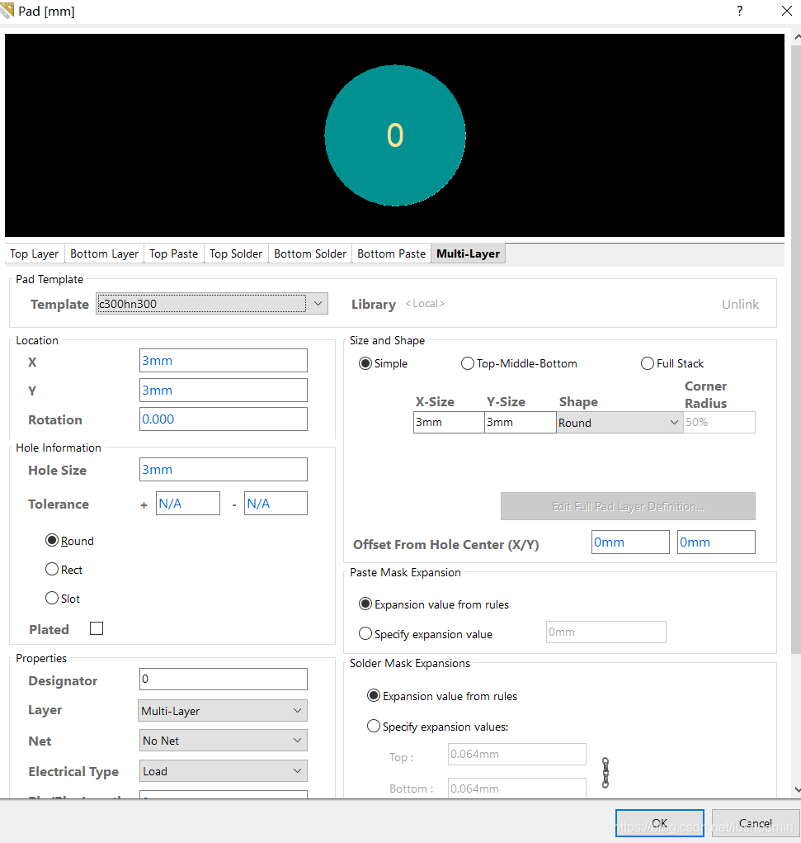
Task: Switch to the Top Layer tab
Action: 35,253
